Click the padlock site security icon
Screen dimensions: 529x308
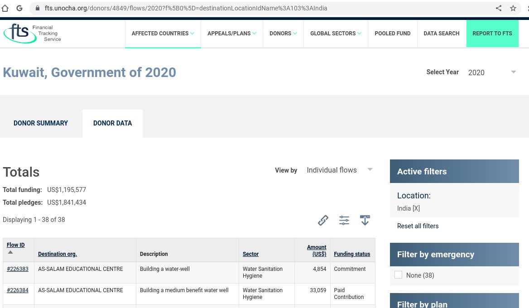(38, 8)
